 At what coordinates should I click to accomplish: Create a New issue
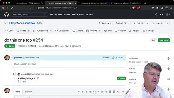164,40
